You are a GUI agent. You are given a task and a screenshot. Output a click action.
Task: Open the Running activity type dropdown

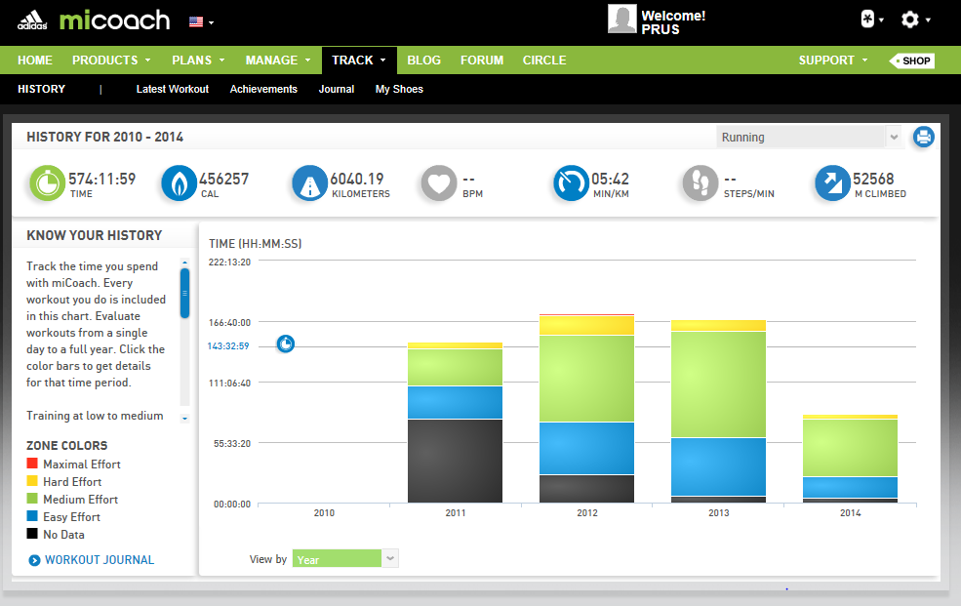click(810, 138)
